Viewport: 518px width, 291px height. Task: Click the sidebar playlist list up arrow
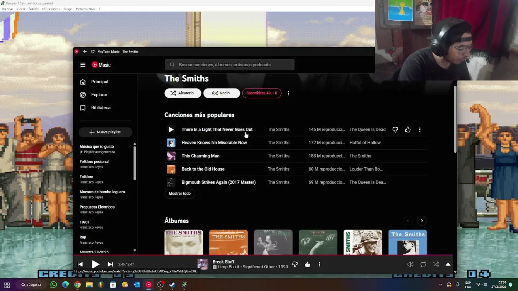point(135,144)
